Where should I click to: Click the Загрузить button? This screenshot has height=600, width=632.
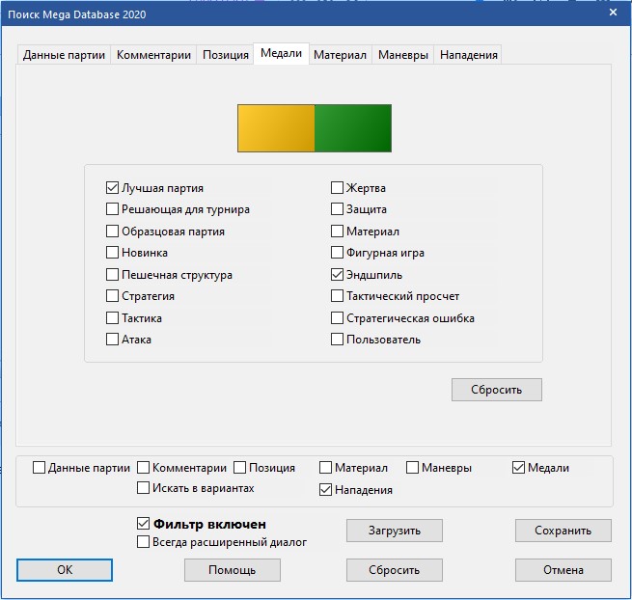(395, 531)
